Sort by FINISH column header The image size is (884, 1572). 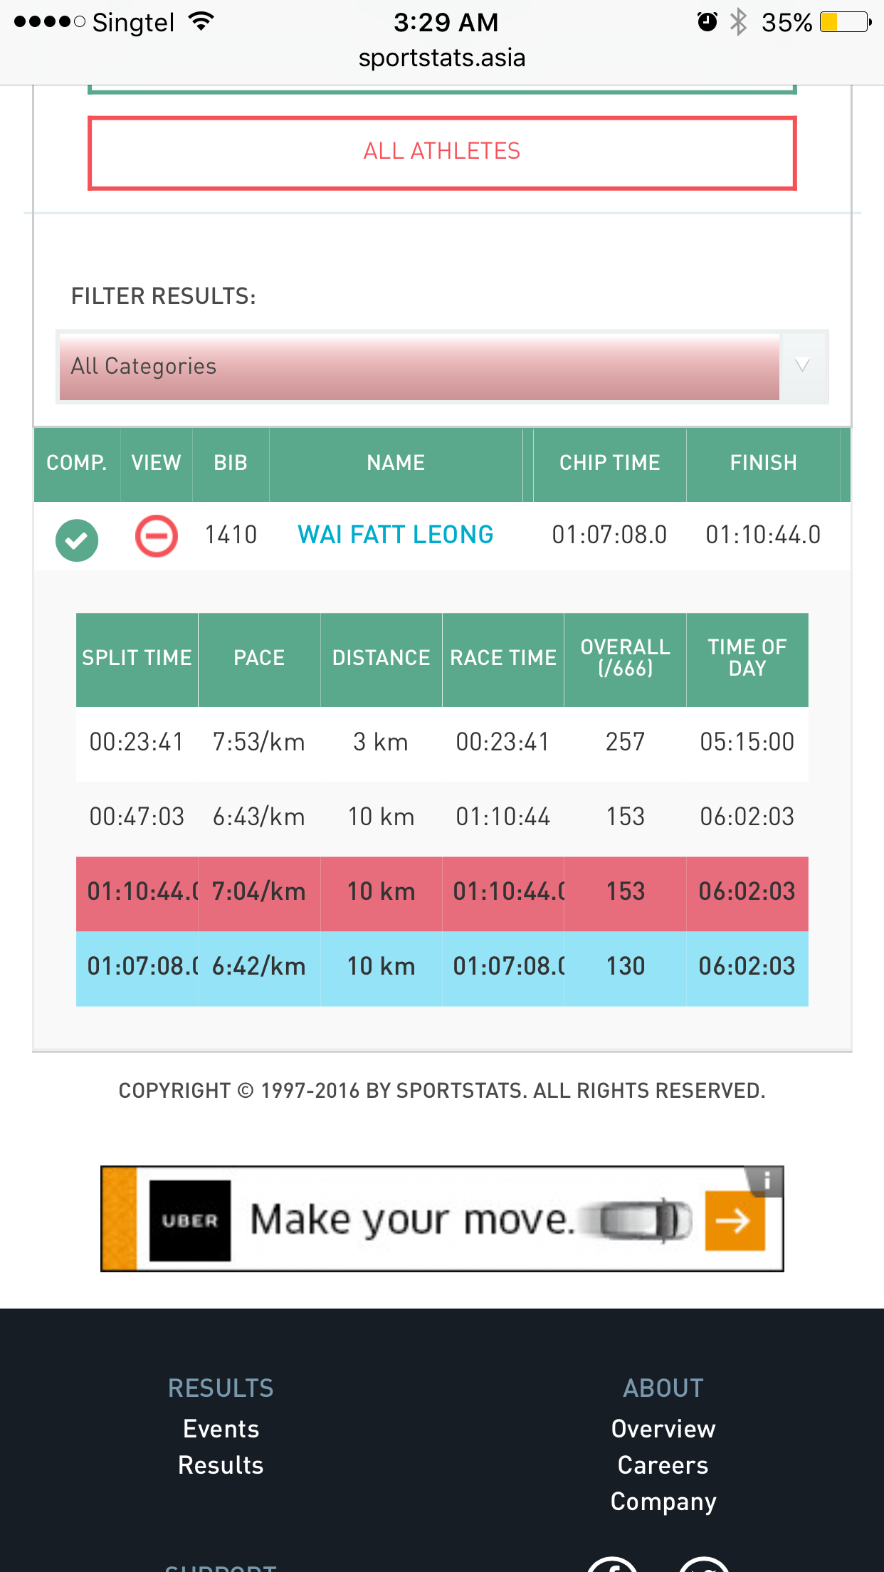763,463
